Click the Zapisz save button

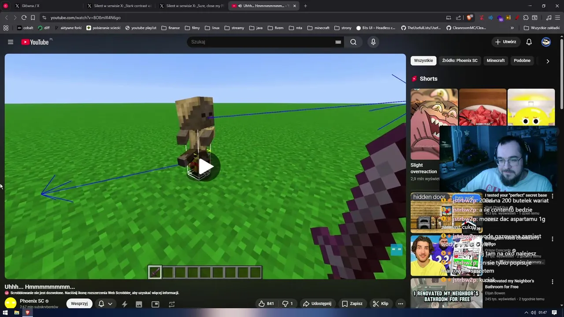point(352,304)
